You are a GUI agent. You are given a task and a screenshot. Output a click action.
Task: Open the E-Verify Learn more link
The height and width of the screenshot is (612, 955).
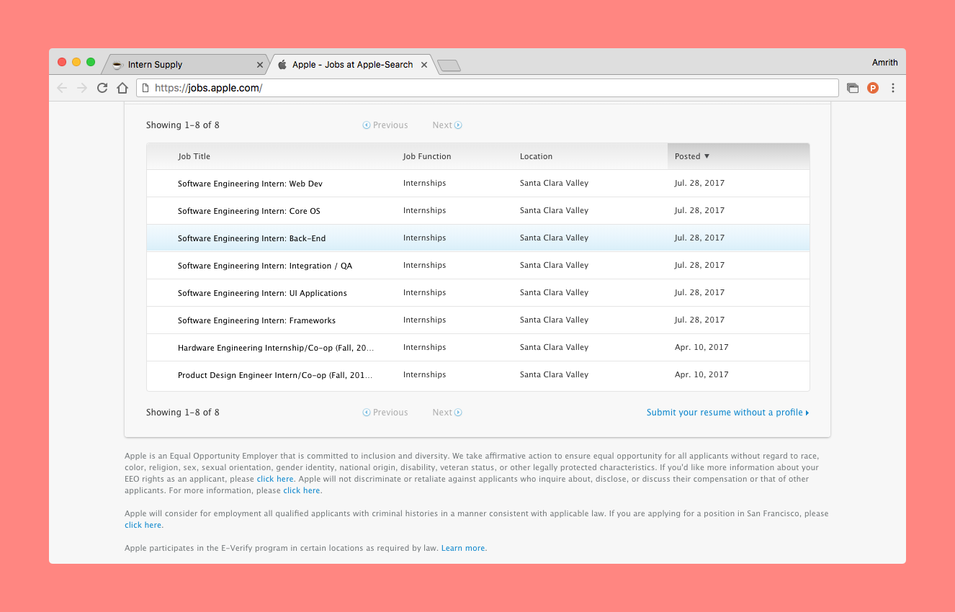pos(464,548)
